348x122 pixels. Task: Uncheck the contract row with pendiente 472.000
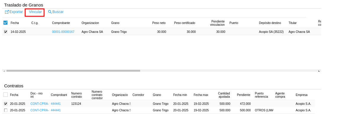(6, 104)
